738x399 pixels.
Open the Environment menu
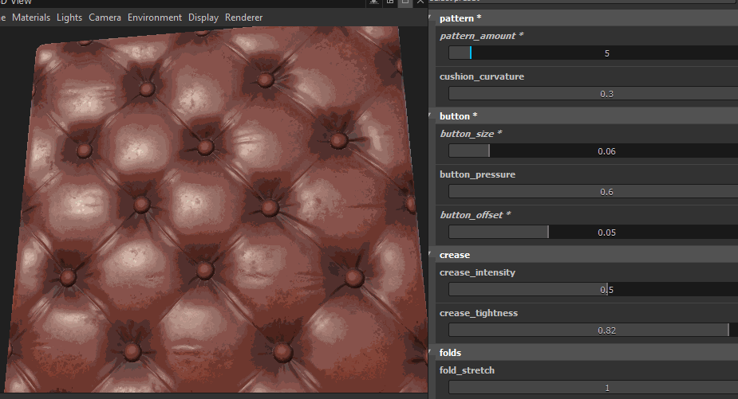click(154, 18)
